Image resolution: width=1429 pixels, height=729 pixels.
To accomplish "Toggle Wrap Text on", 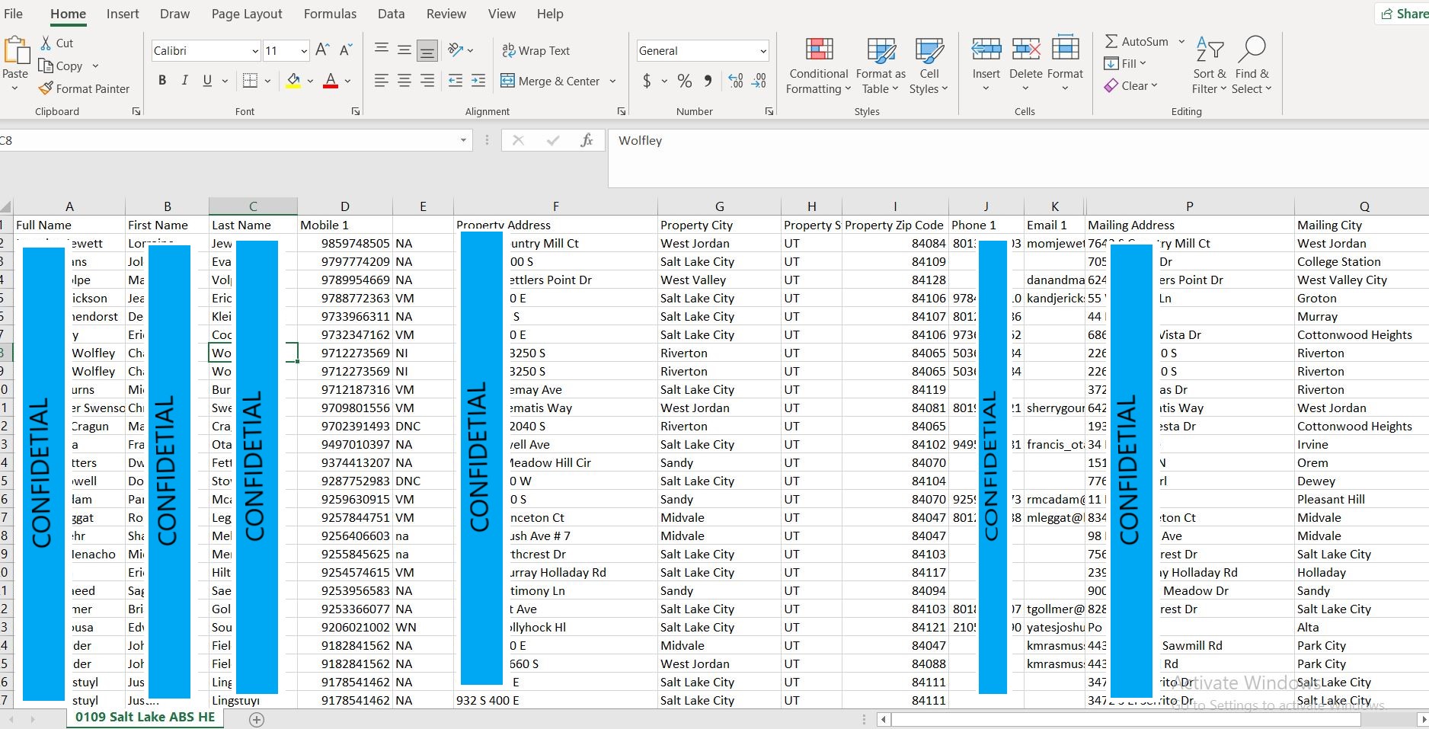I will pos(536,50).
